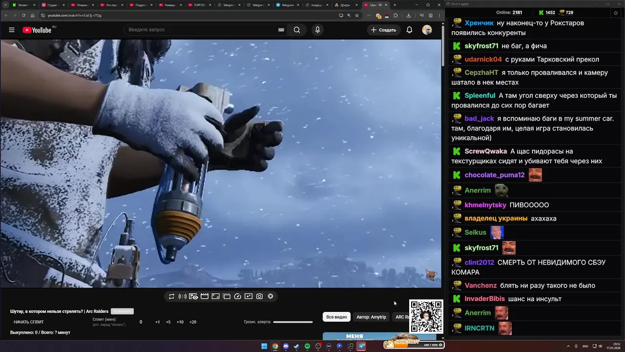Toggle the loop icon in video toolbar
This screenshot has height=352, width=625.
[171, 296]
